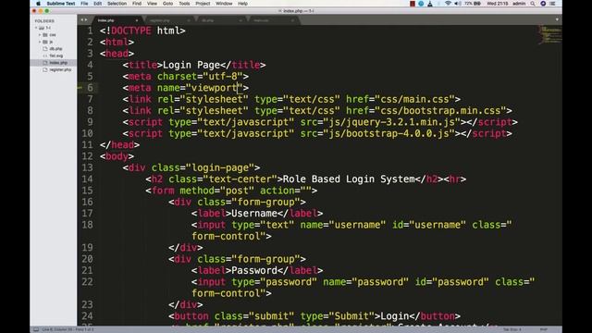The width and height of the screenshot is (592, 333).
Task: Open the View menu
Action: coord(152,4)
